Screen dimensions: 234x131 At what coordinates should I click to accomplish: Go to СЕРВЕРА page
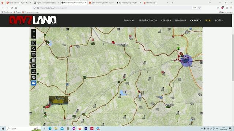166,20
